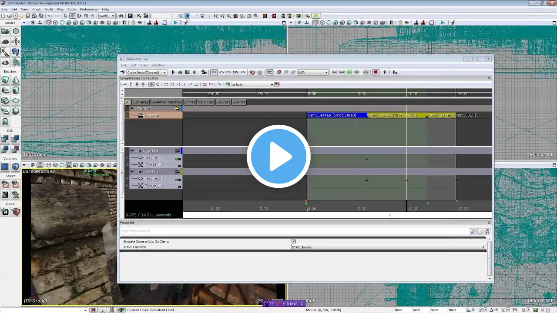This screenshot has height=313, width=557.
Task: Open the Default curve tab dropdown
Action: tap(252, 84)
